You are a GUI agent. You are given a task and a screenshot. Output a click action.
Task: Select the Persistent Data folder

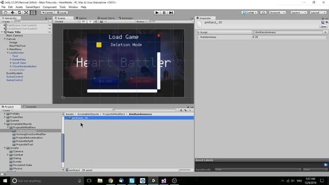[23, 165]
